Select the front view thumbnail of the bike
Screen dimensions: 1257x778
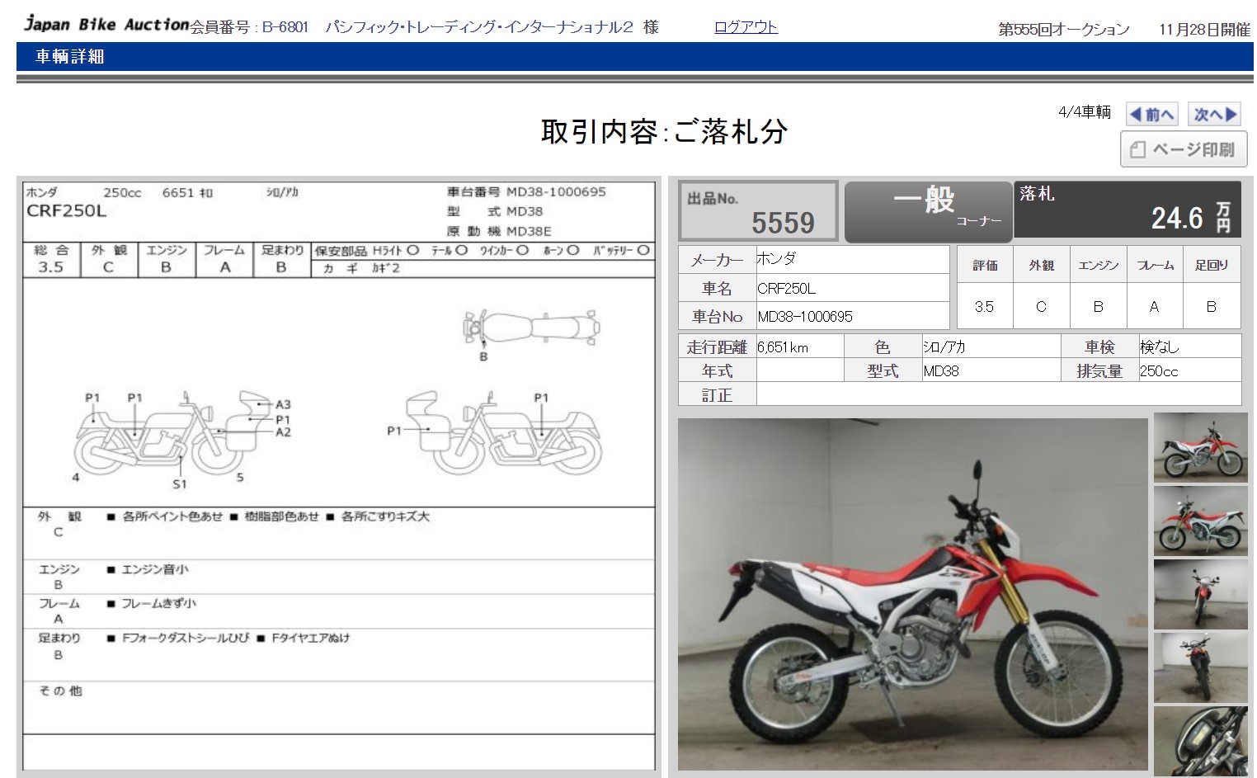(1200, 594)
